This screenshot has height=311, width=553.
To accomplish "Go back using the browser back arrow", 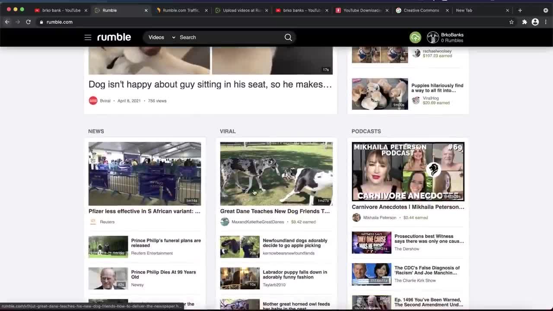I will pos(7,22).
